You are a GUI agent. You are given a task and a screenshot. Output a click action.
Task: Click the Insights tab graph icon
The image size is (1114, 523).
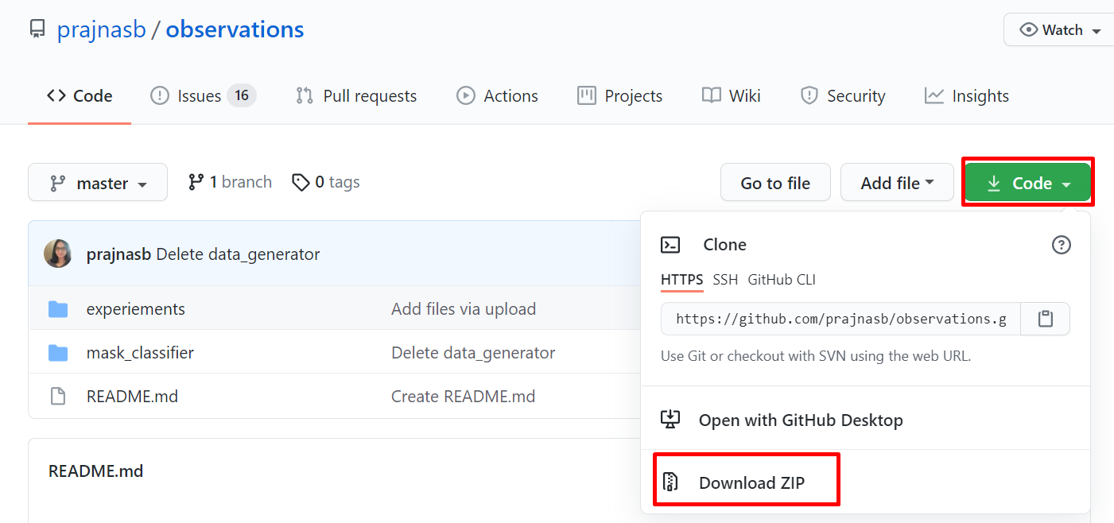tap(934, 96)
